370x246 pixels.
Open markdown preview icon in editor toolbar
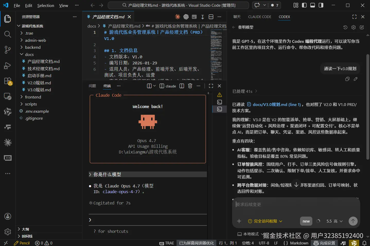[194, 17]
